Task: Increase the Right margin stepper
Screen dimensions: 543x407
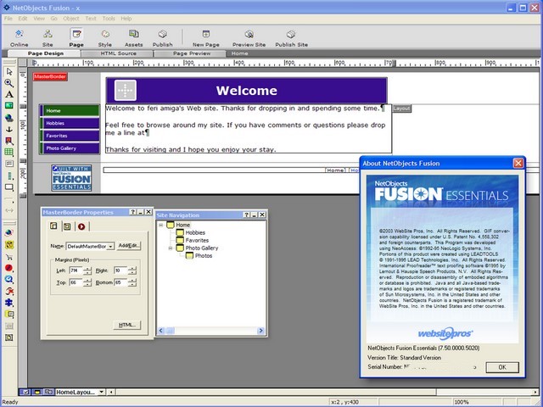Action: tap(132, 268)
